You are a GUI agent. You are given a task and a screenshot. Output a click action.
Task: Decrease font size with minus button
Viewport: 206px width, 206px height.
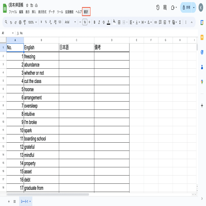click(x=80, y=22)
